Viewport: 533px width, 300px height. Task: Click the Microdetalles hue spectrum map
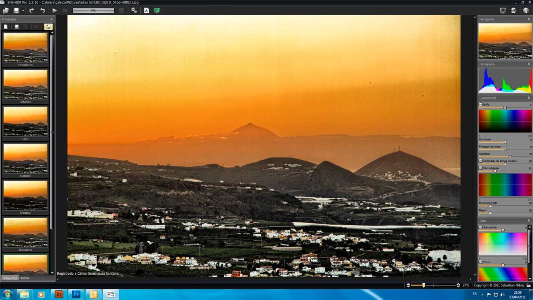click(505, 184)
